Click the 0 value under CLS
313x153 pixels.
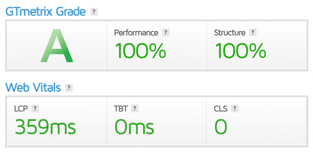(221, 126)
